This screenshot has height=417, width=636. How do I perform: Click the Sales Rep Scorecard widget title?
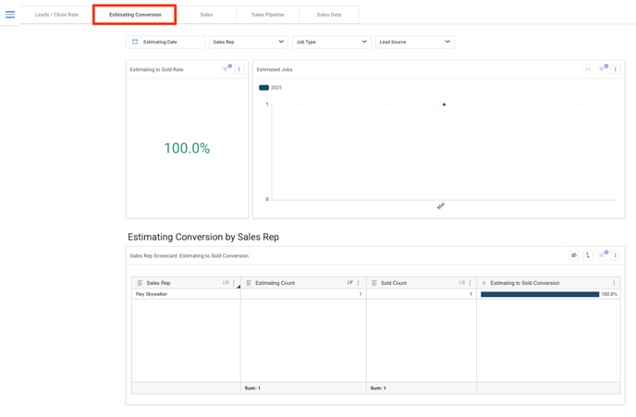tap(189, 256)
